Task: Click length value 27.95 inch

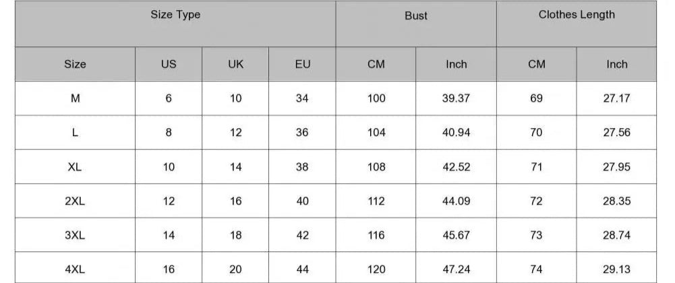Action: pos(616,167)
